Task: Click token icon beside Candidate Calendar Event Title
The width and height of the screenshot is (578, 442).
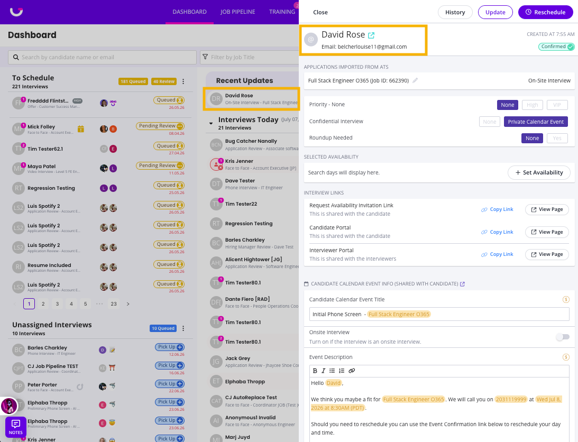Action: click(x=566, y=300)
